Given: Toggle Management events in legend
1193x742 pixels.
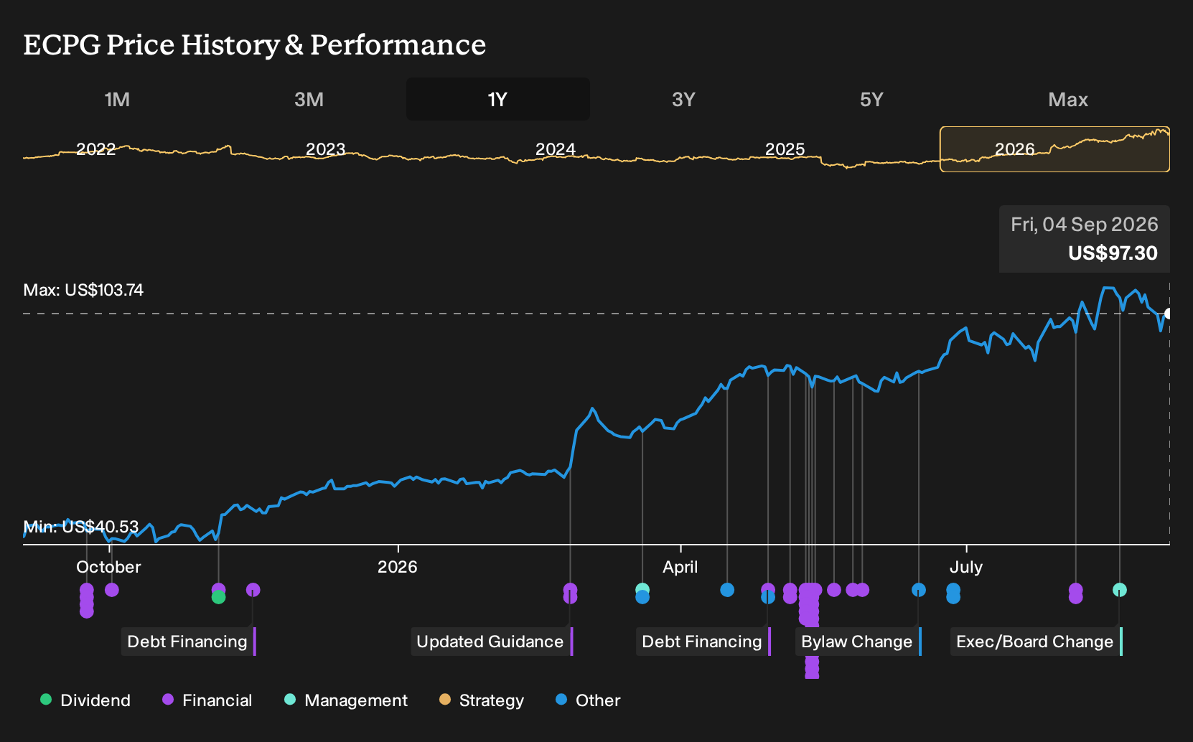Looking at the screenshot, I should [346, 700].
